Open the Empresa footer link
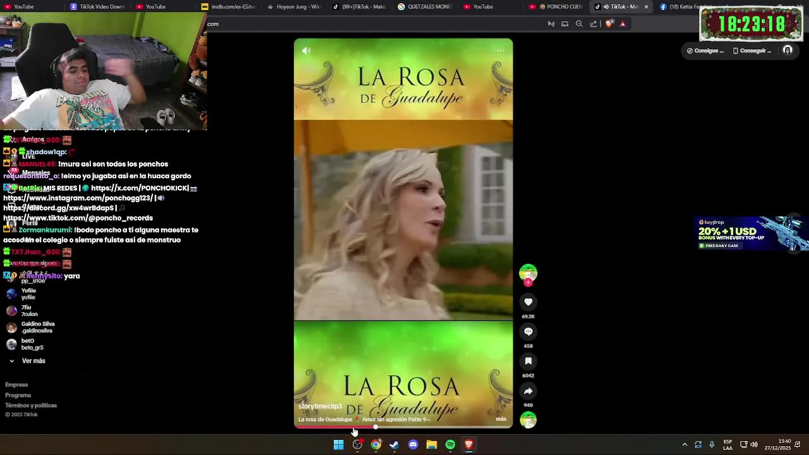Screen dimensions: 809x455 (16, 385)
